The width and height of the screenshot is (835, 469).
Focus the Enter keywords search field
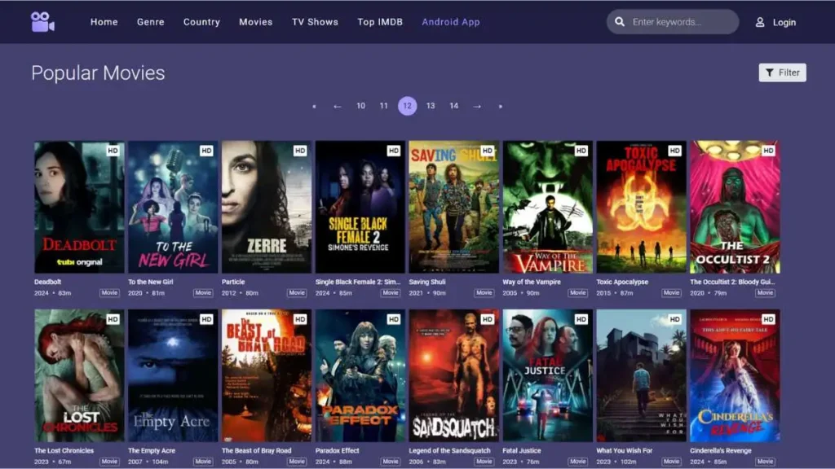673,22
